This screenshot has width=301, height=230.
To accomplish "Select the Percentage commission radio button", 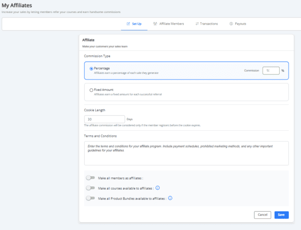I will pos(91,69).
